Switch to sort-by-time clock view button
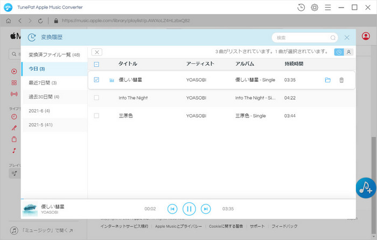The image size is (377, 240). click(x=339, y=52)
